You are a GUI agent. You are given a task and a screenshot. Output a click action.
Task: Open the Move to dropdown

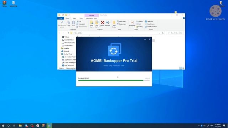tap(92, 24)
